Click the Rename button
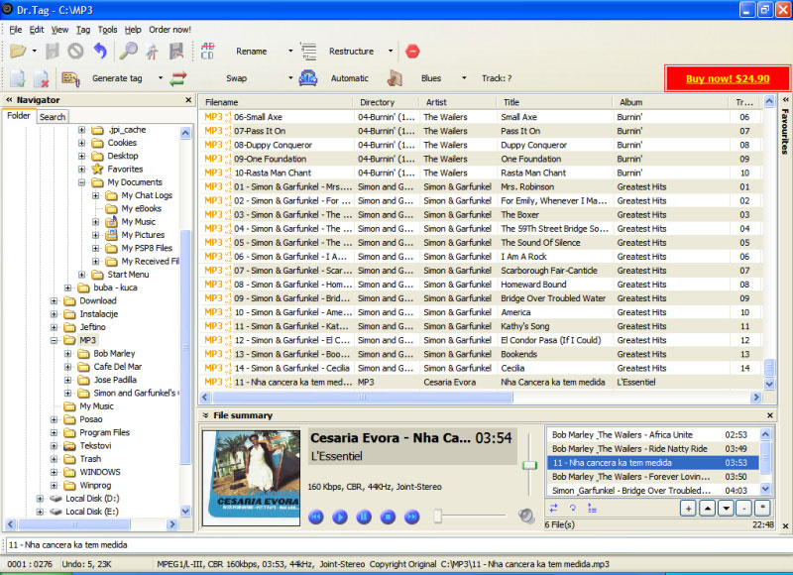 point(252,52)
